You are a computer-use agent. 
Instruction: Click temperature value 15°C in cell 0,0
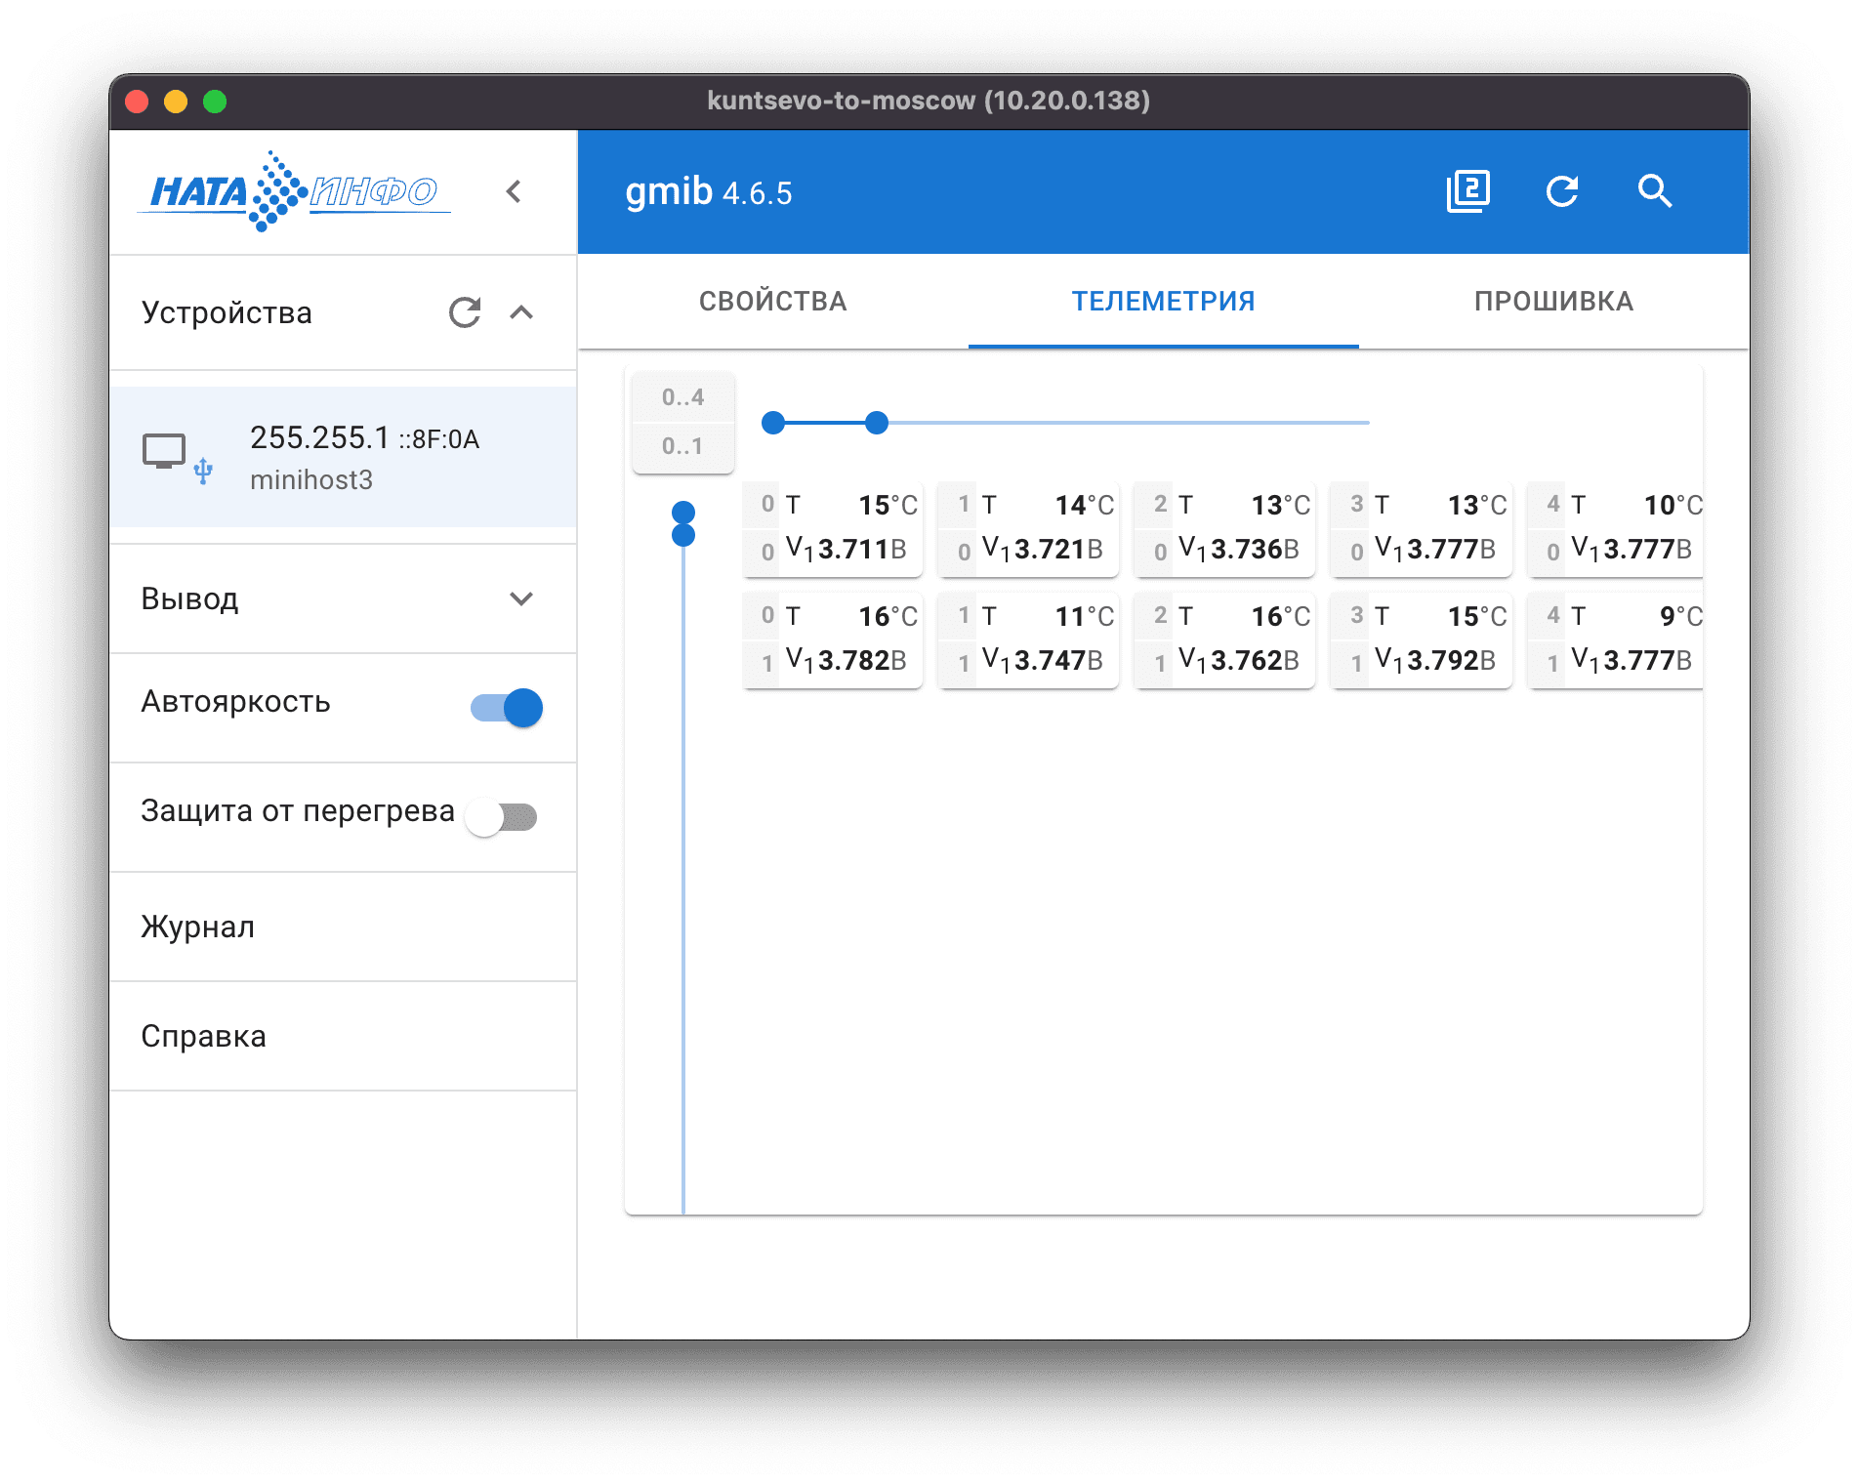[x=888, y=505]
